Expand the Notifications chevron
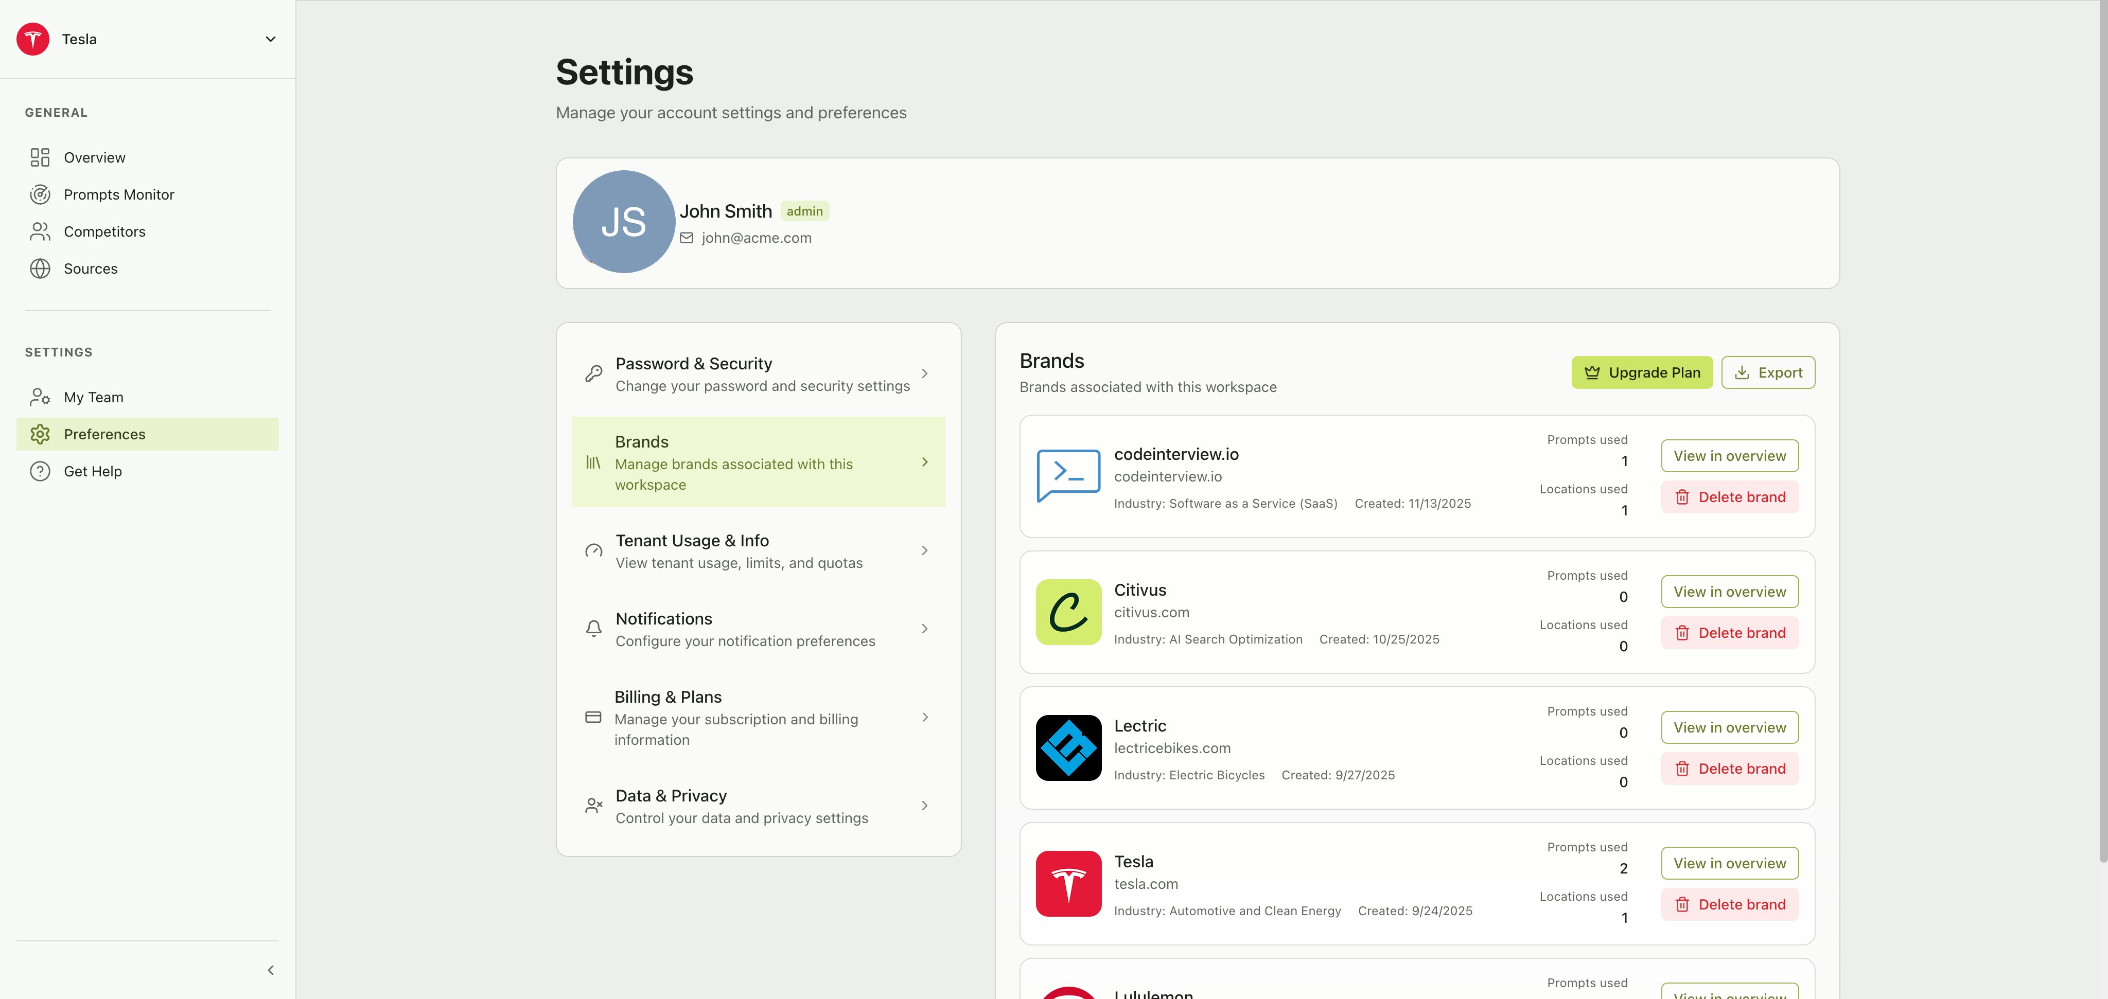This screenshot has width=2108, height=999. [x=925, y=629]
